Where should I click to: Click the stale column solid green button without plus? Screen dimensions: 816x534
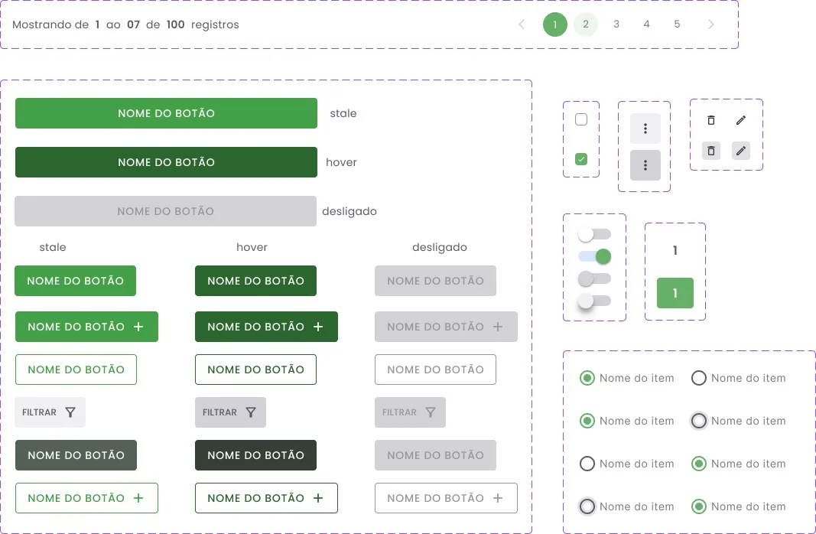pyautogui.click(x=76, y=281)
